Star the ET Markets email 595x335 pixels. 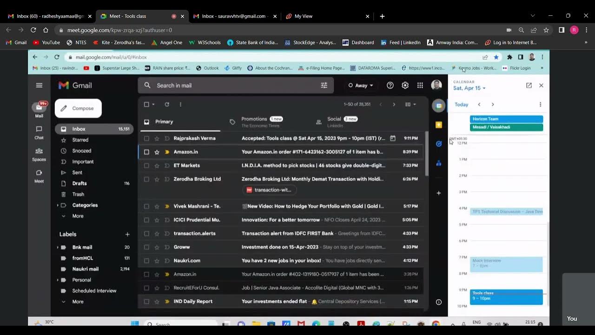pos(157,165)
